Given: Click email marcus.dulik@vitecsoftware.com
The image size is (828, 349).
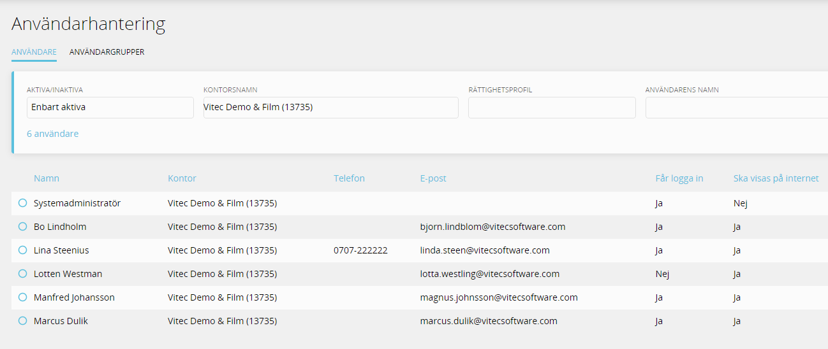Looking at the screenshot, I should click(489, 321).
